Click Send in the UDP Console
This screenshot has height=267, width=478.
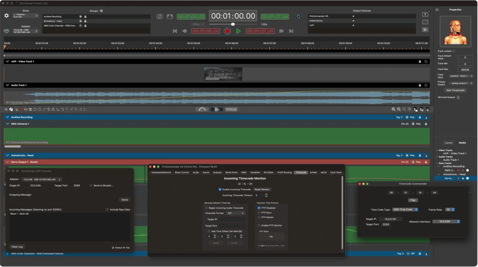pyautogui.click(x=124, y=200)
